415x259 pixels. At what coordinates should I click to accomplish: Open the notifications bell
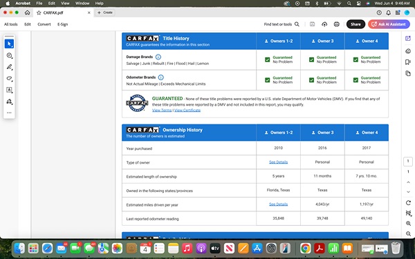(388, 12)
